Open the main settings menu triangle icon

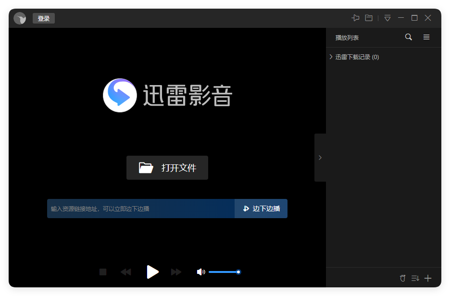click(x=387, y=18)
